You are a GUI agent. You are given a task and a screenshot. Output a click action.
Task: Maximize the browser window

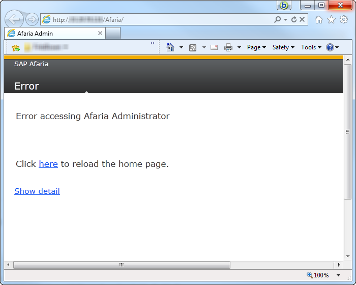(x=321, y=5)
